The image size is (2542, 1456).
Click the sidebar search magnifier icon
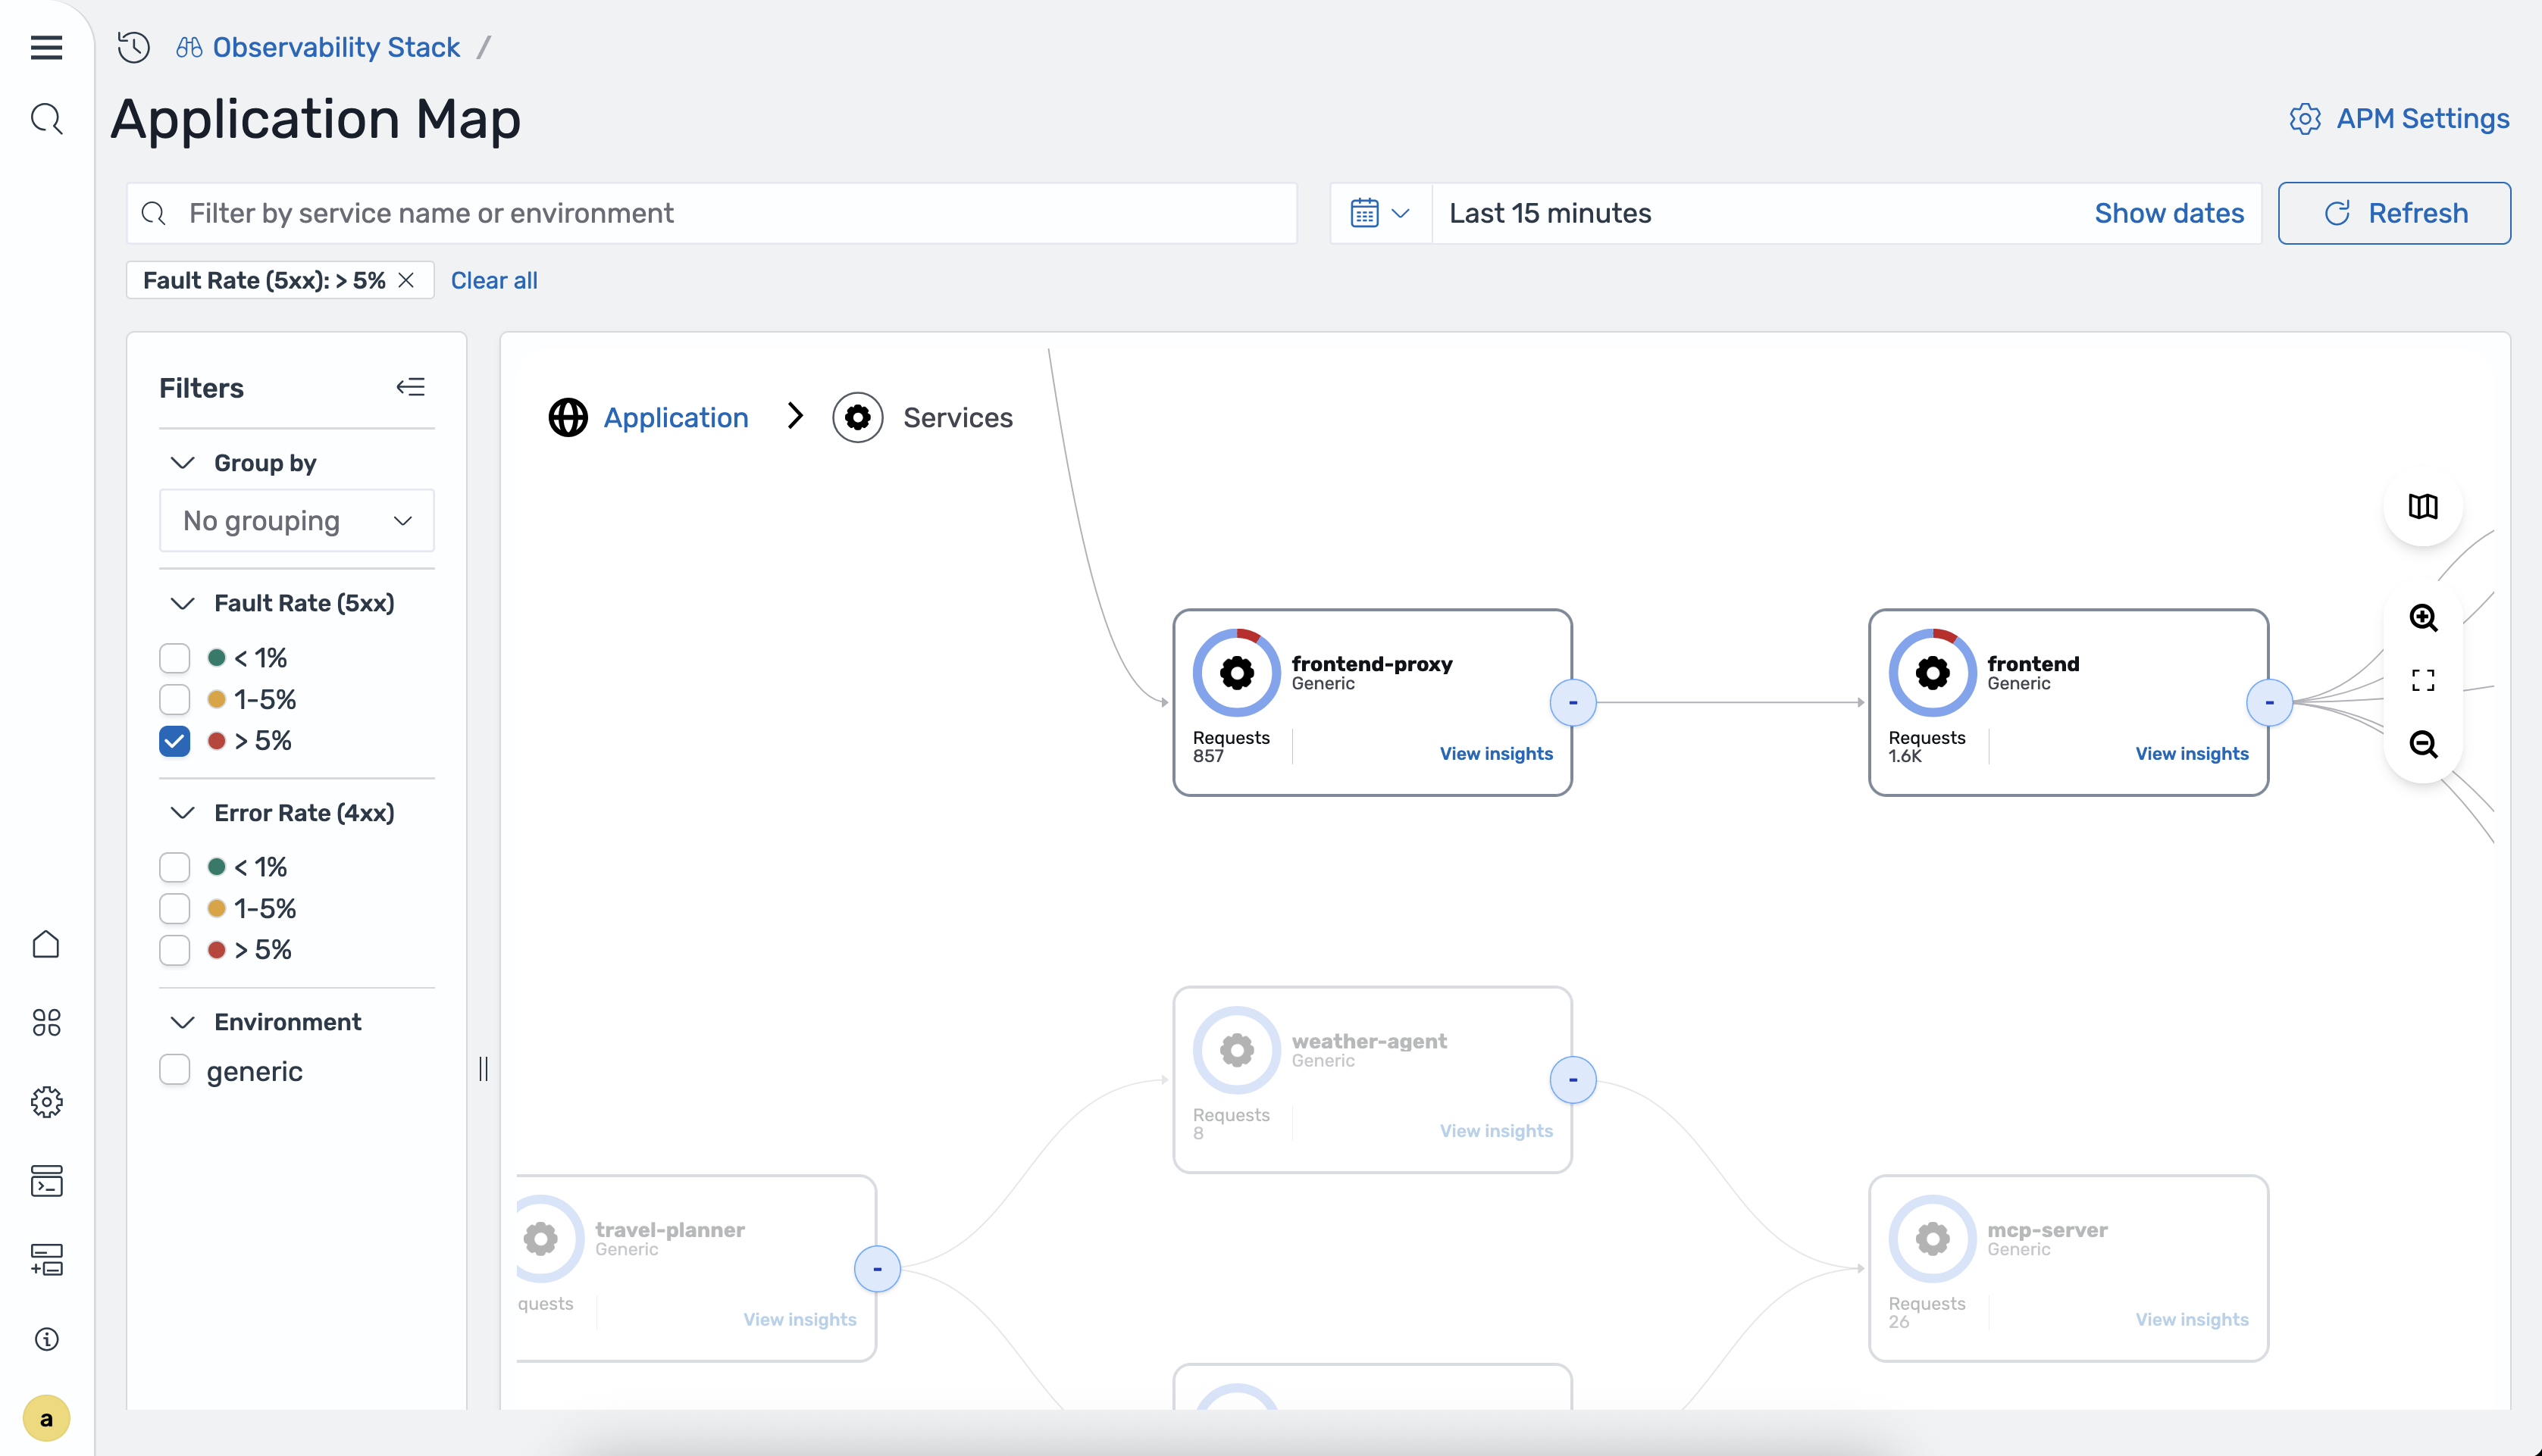tap(46, 119)
